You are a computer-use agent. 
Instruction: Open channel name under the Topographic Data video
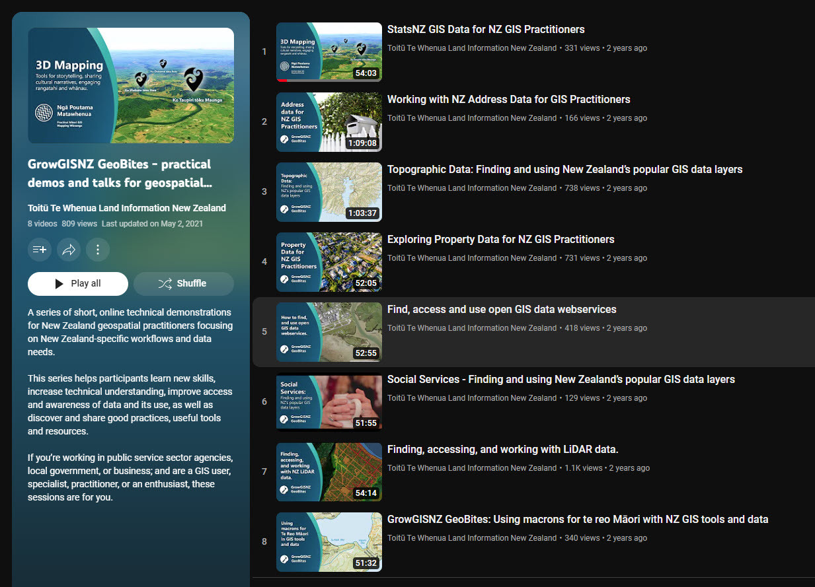click(x=472, y=188)
